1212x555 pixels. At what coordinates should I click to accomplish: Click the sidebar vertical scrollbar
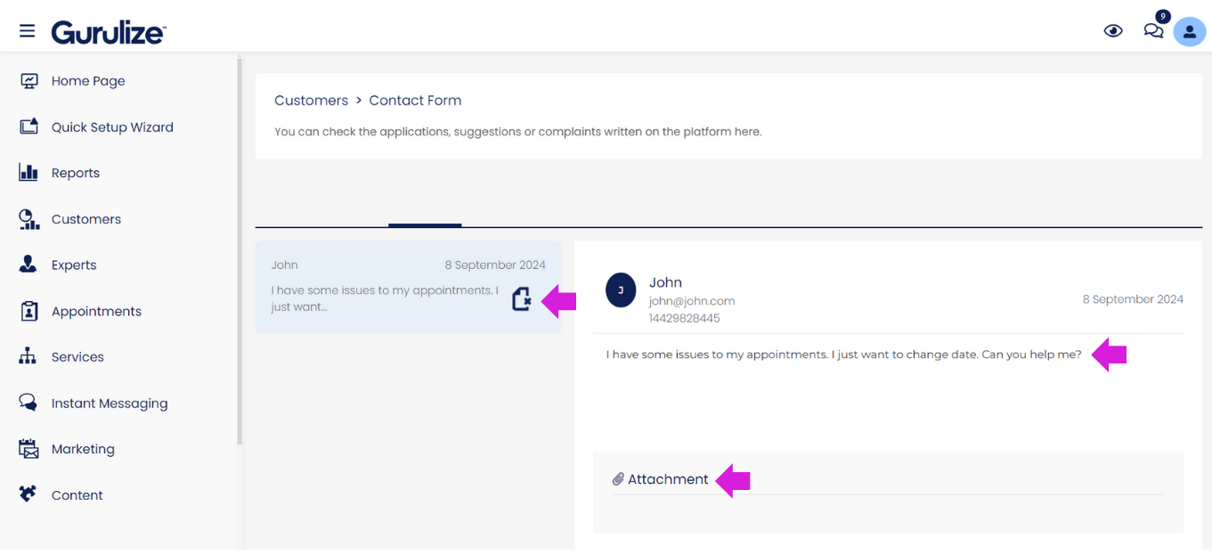point(239,251)
